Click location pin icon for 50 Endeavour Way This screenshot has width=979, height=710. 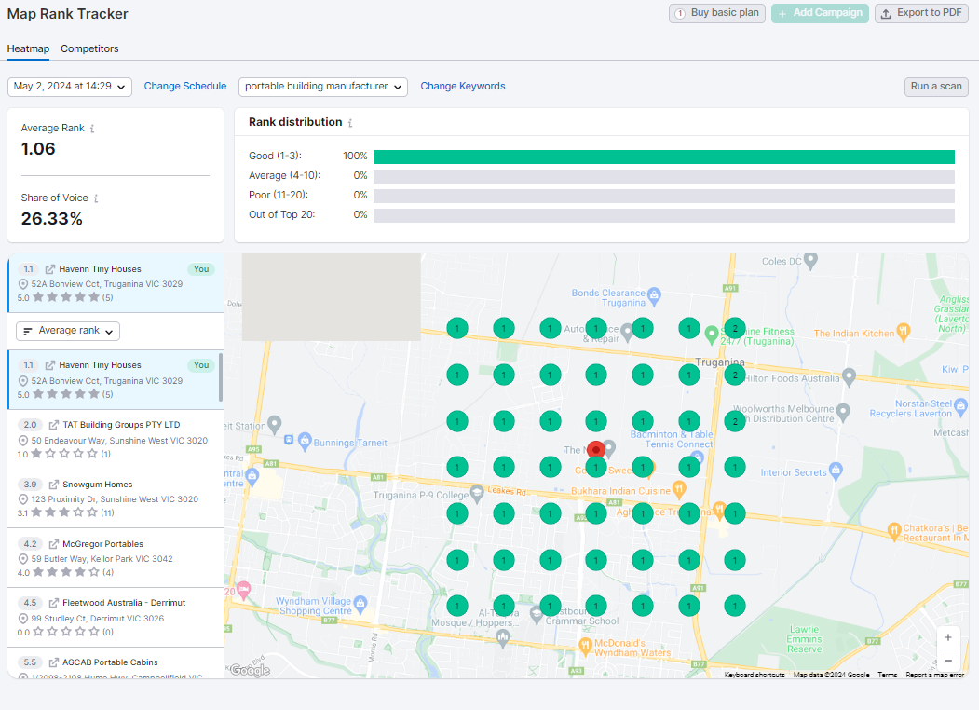(23, 441)
